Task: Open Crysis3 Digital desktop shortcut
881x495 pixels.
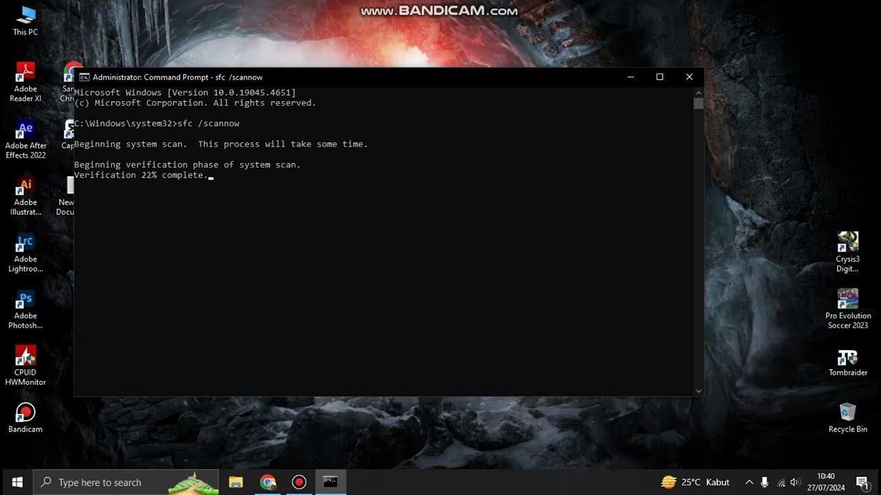Action: 847,252
